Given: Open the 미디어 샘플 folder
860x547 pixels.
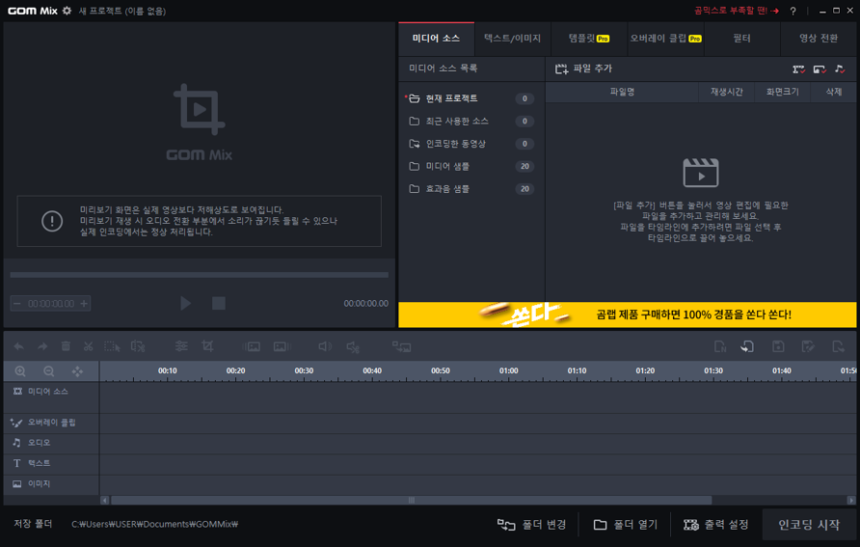Looking at the screenshot, I should pos(470,166).
